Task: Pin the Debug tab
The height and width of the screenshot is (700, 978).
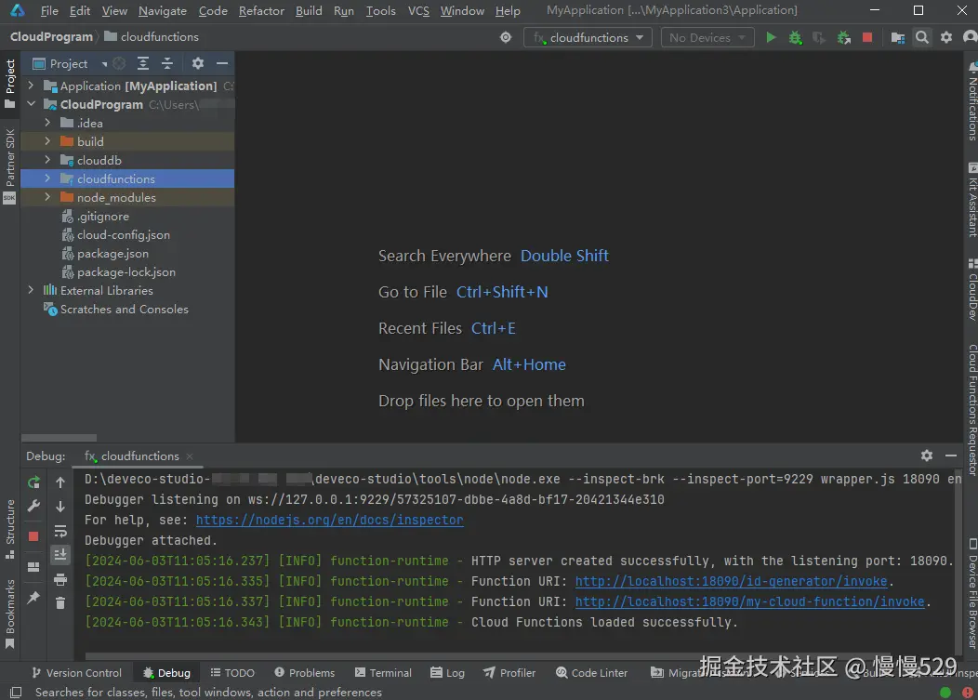Action: pyautogui.click(x=33, y=598)
